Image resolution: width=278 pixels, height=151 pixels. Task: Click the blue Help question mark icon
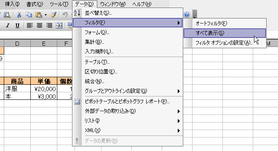[x=187, y=15]
